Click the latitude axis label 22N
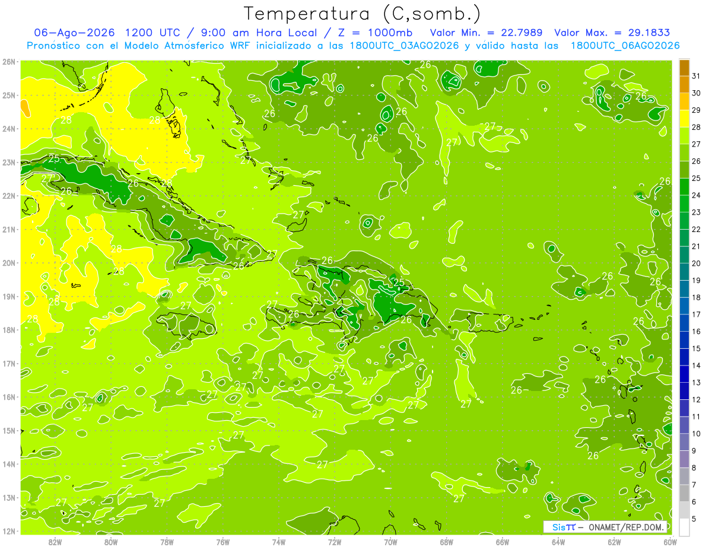 click(9, 196)
